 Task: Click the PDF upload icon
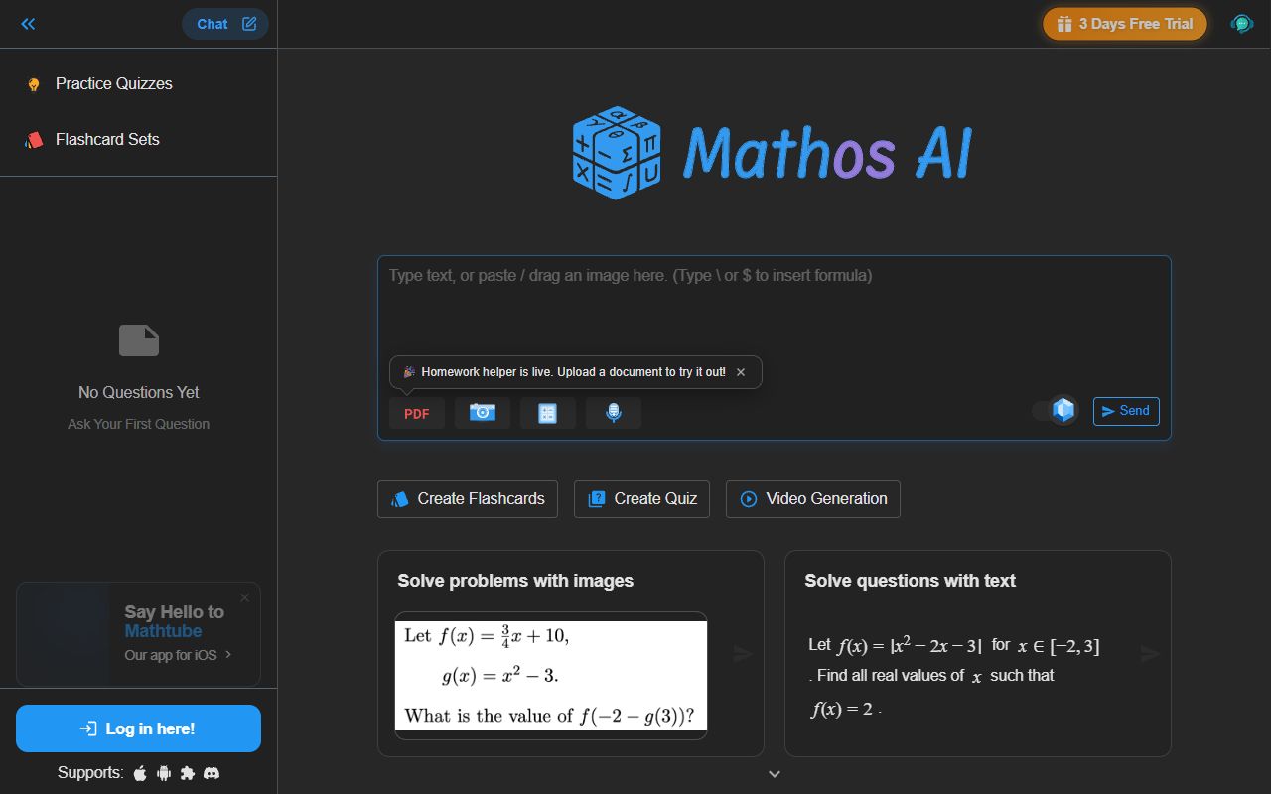(416, 413)
